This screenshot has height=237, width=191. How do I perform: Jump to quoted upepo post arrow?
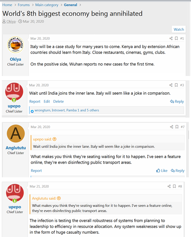point(55,139)
